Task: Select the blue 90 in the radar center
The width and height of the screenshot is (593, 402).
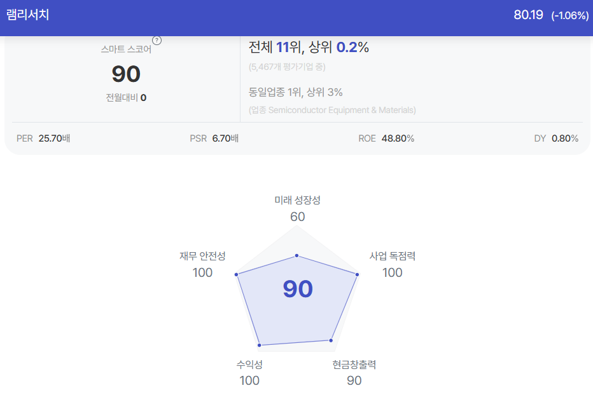Action: coord(298,289)
